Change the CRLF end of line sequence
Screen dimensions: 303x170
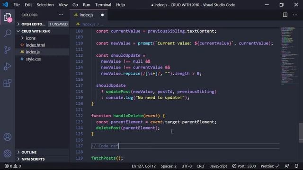[201, 166]
